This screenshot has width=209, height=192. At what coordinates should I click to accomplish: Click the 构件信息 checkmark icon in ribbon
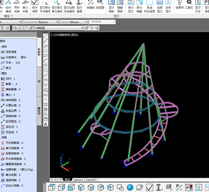click(x=35, y=6)
